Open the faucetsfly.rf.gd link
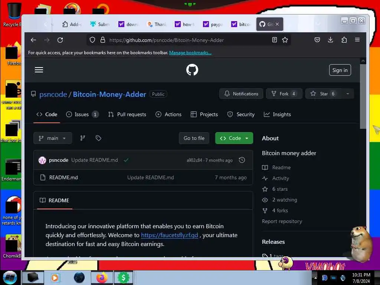 point(169,235)
